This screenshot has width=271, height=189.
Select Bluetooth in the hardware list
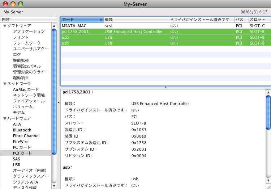(22, 130)
